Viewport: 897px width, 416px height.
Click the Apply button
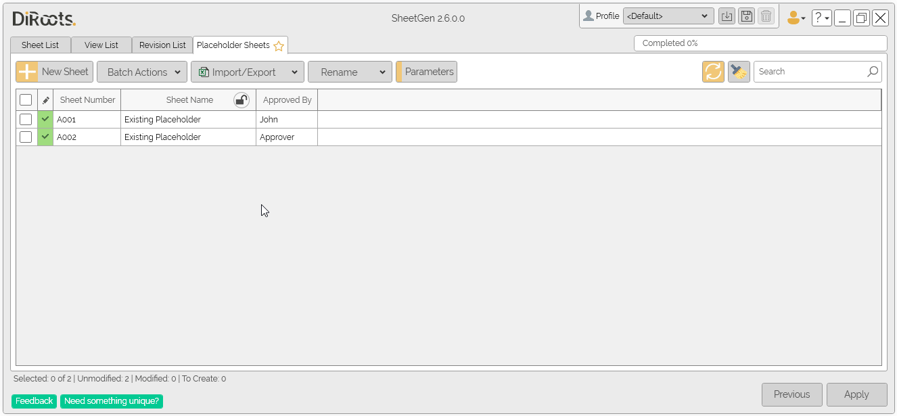point(856,394)
